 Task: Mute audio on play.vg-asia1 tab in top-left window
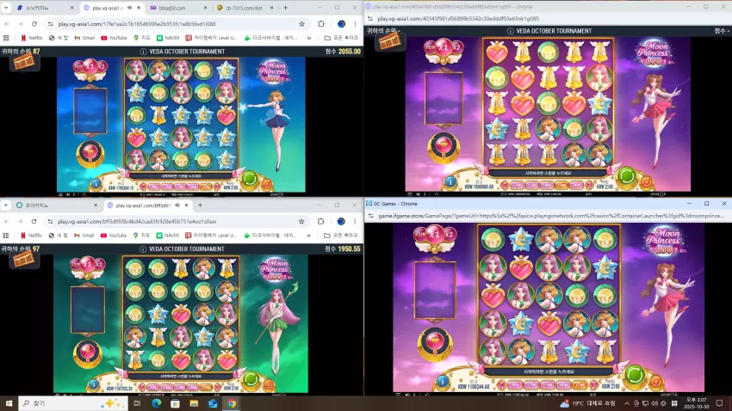(130, 8)
